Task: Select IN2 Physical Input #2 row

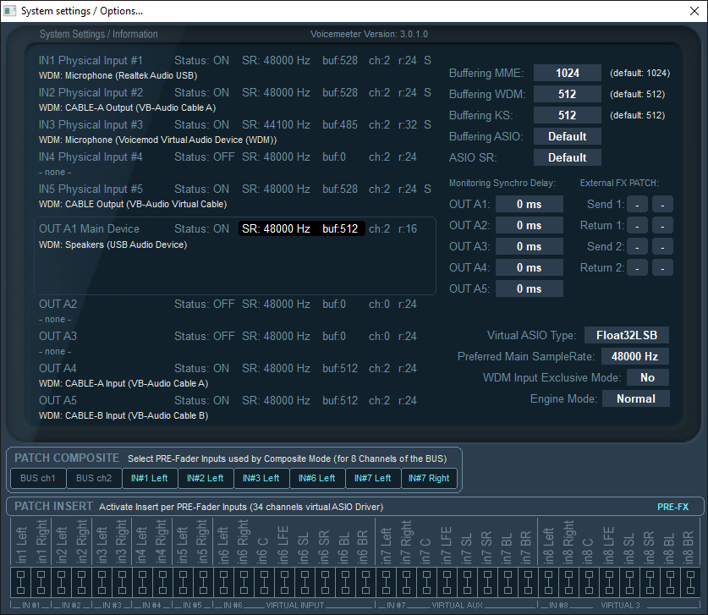Action: 235,92
